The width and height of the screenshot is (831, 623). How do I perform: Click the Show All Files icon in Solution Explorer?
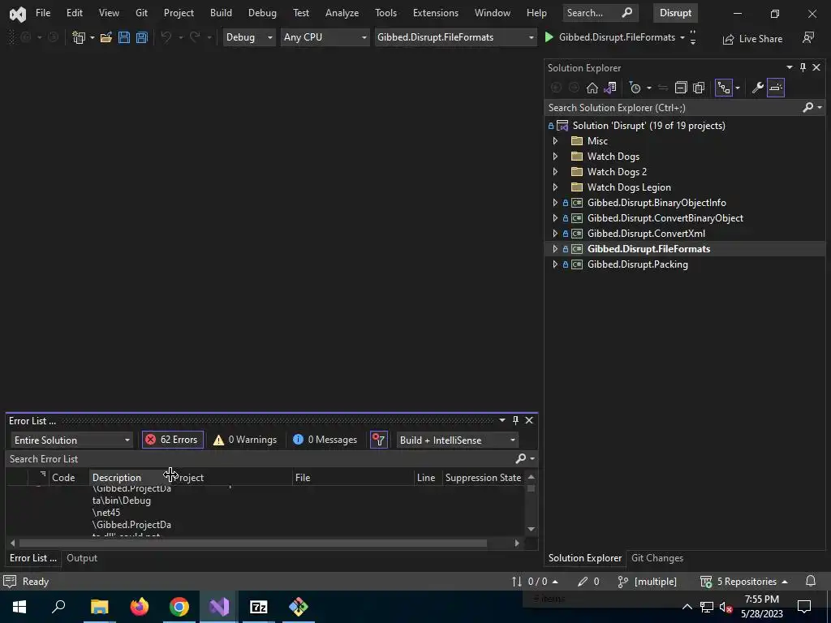pyautogui.click(x=699, y=88)
